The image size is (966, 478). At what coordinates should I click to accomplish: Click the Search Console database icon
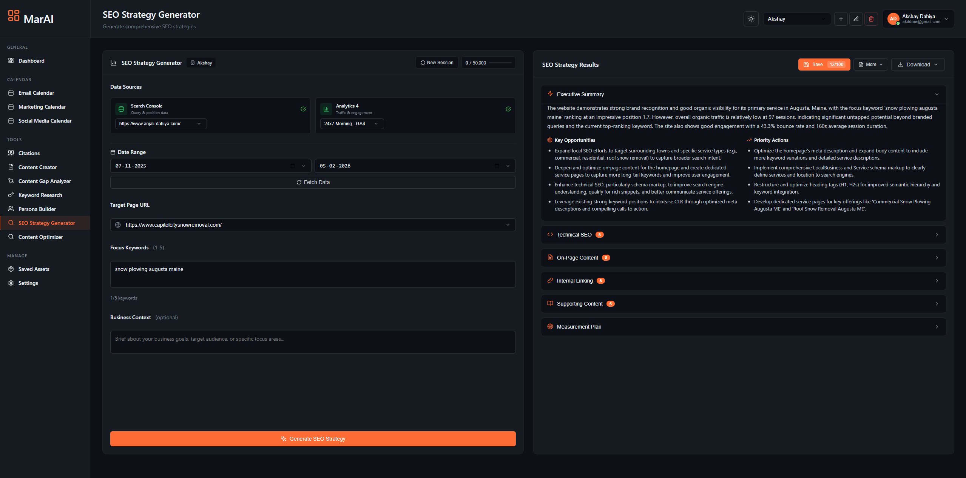[121, 109]
